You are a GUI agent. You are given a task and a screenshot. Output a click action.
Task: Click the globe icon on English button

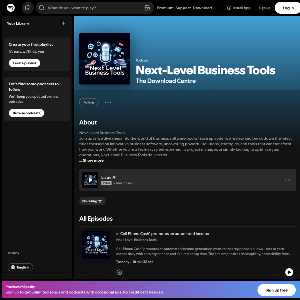coord(13,267)
